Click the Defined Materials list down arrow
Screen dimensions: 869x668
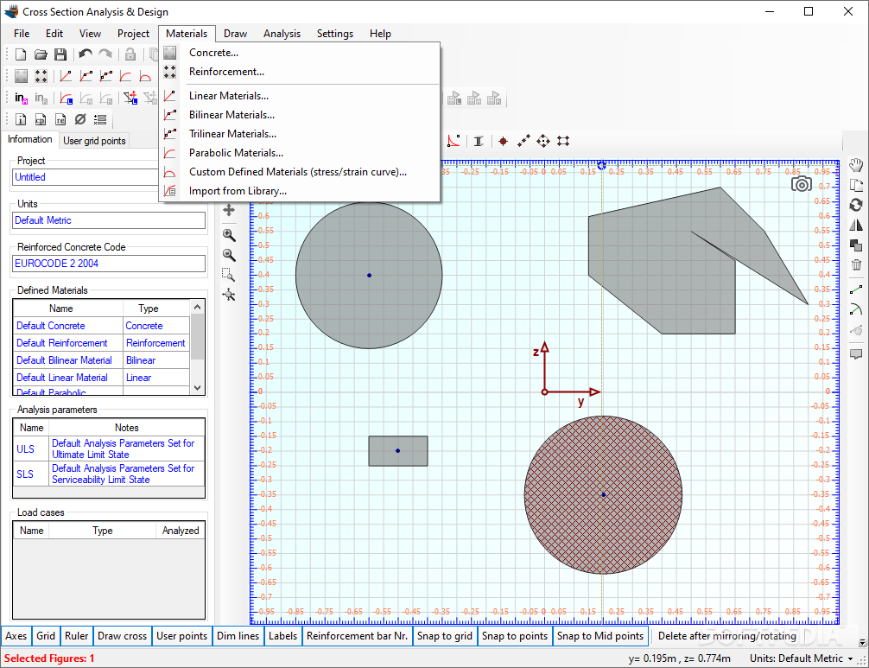(197, 388)
